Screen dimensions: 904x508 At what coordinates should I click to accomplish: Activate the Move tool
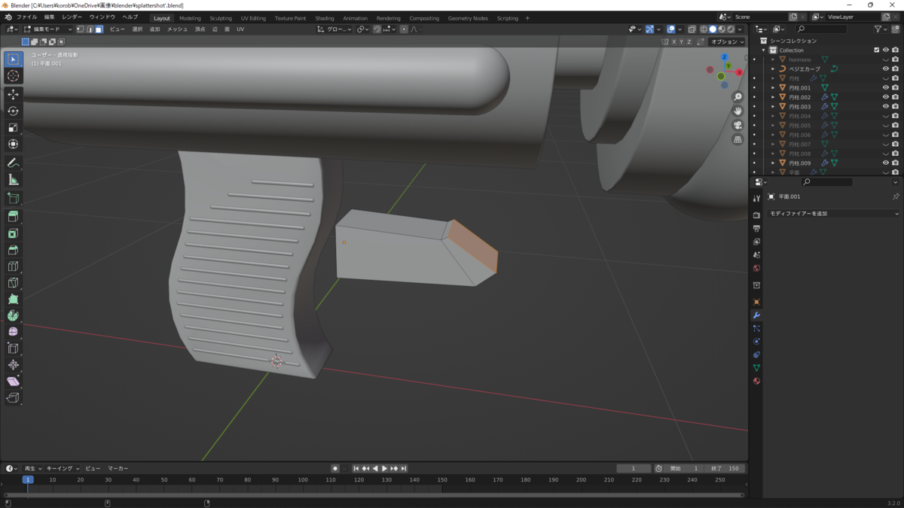(x=13, y=94)
